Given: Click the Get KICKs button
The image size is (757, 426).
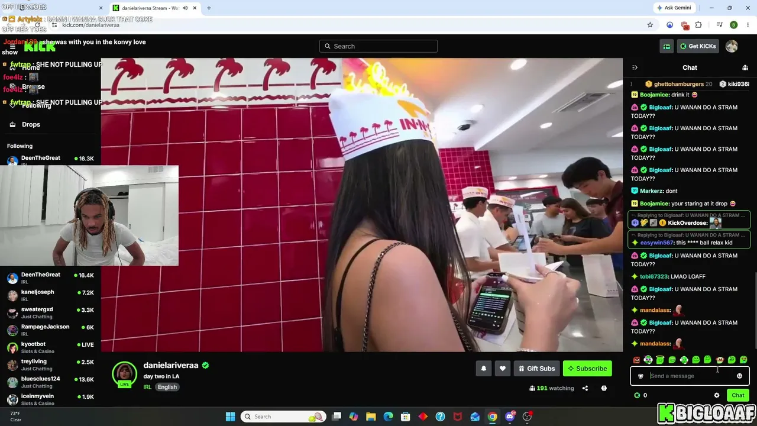Looking at the screenshot, I should 698,46.
